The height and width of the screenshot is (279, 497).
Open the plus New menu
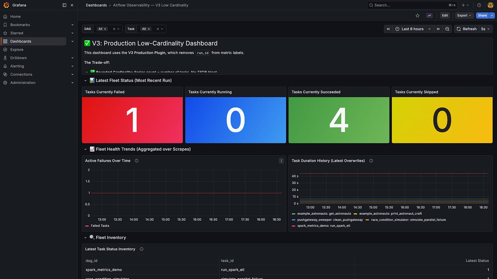(x=465, y=5)
